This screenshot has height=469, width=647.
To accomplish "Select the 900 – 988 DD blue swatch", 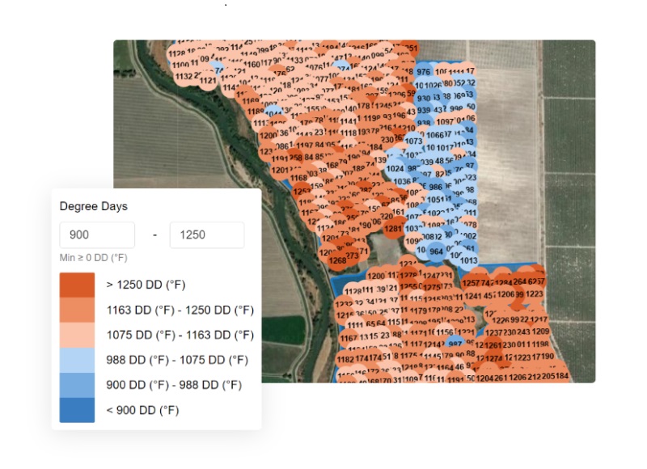I will pos(77,385).
